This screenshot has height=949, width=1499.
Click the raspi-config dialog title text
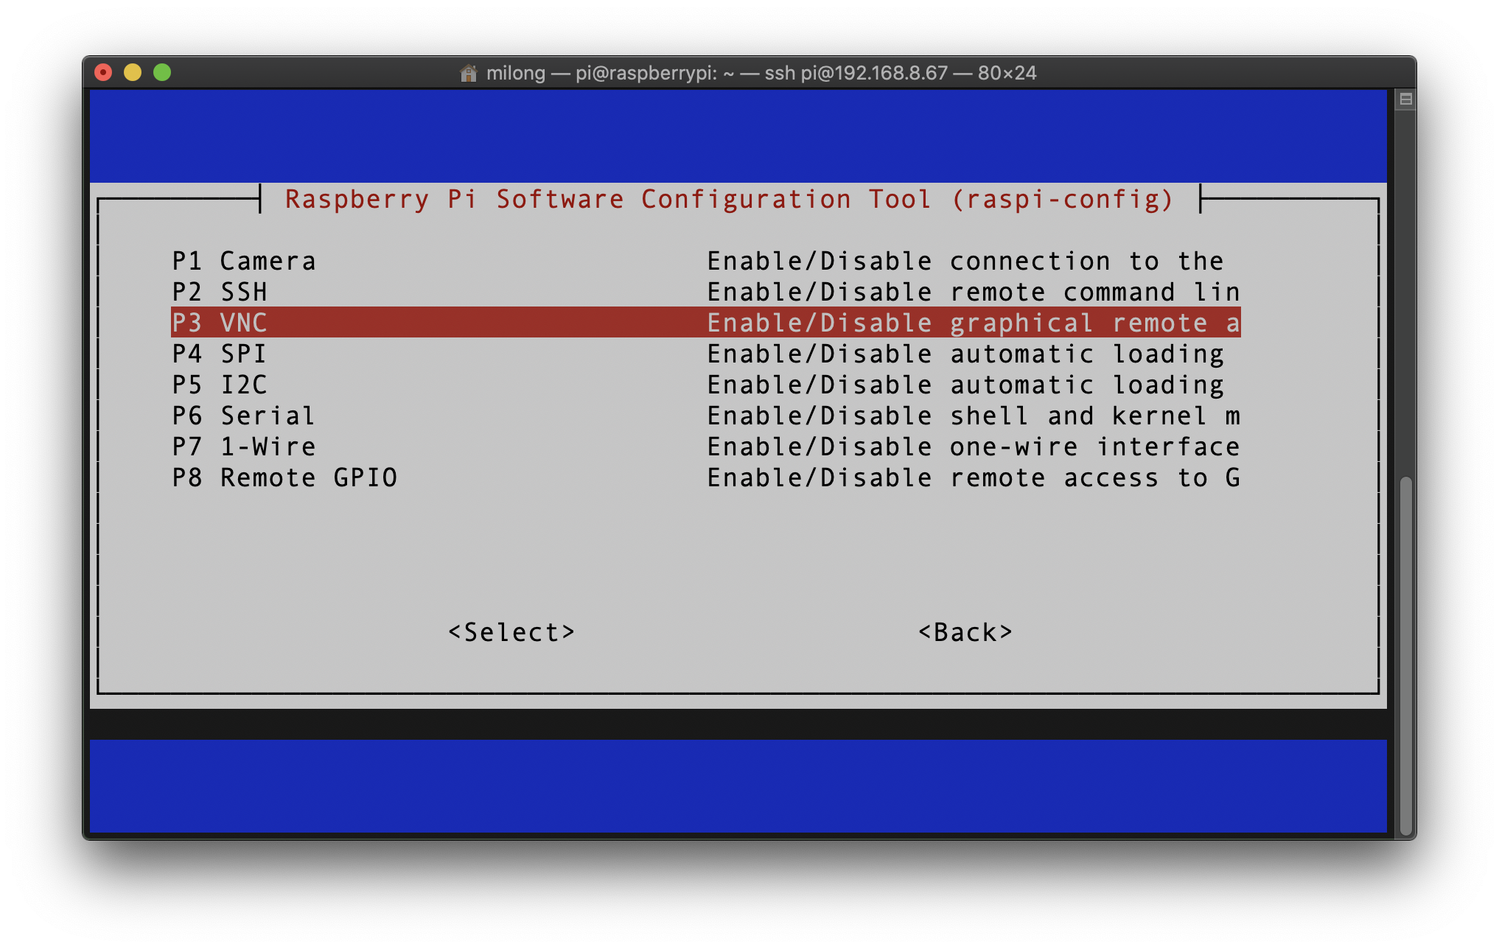729,200
